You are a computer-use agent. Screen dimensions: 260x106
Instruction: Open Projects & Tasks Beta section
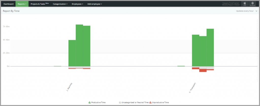(x=39, y=4)
